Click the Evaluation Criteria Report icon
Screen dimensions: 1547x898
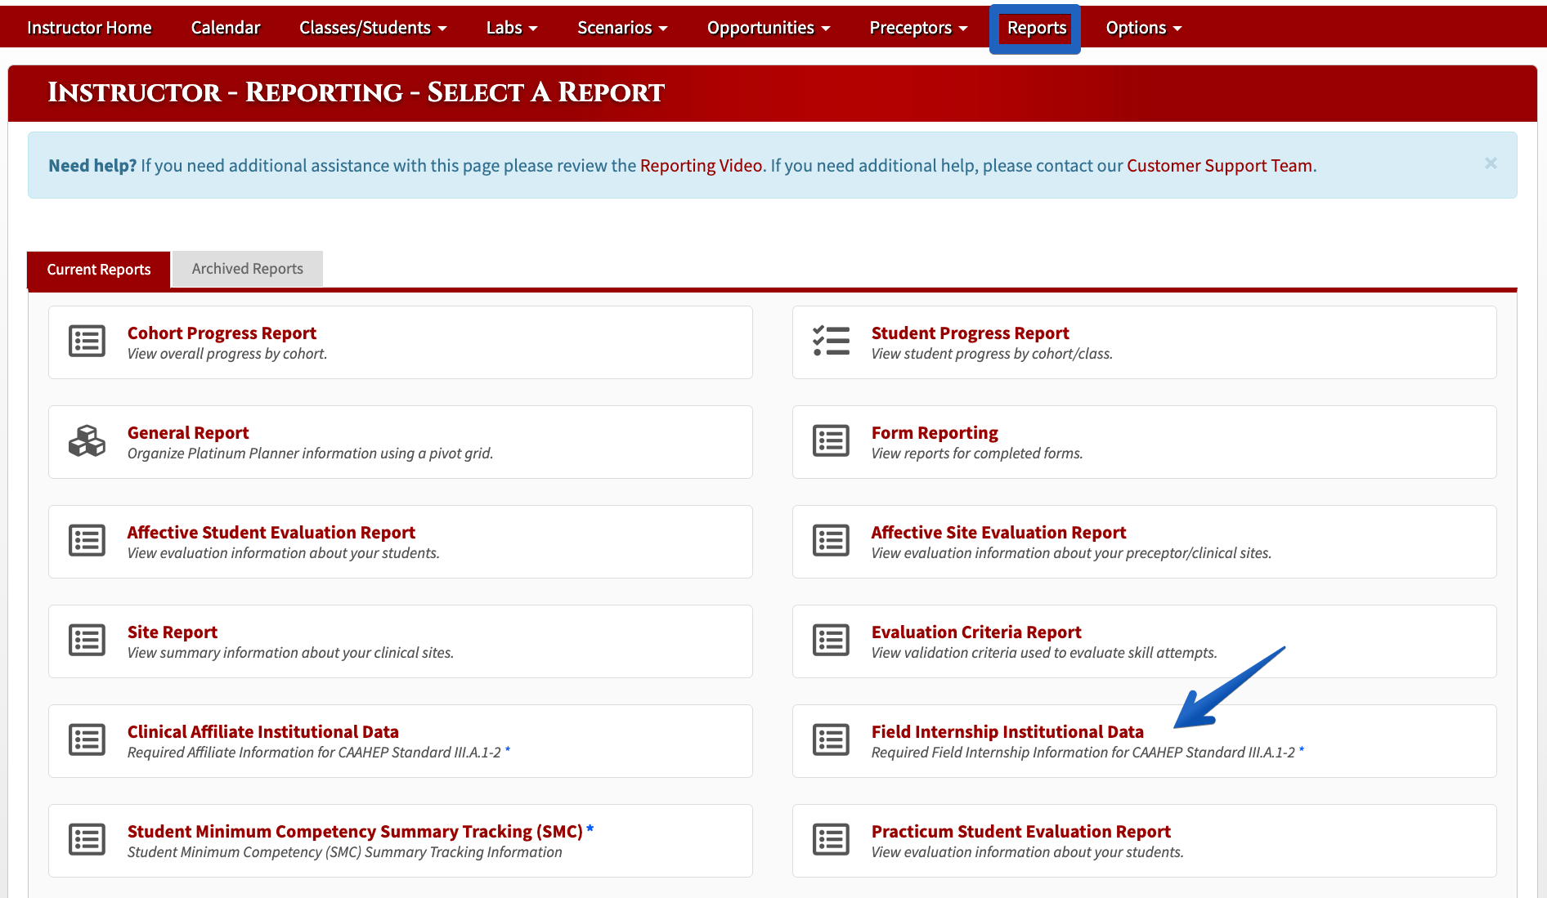(831, 641)
